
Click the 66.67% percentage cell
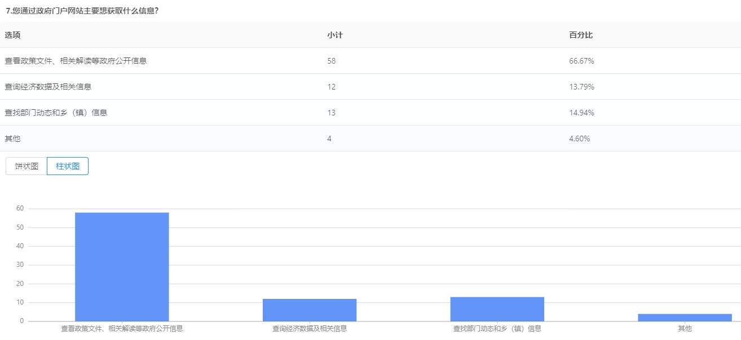coord(581,61)
